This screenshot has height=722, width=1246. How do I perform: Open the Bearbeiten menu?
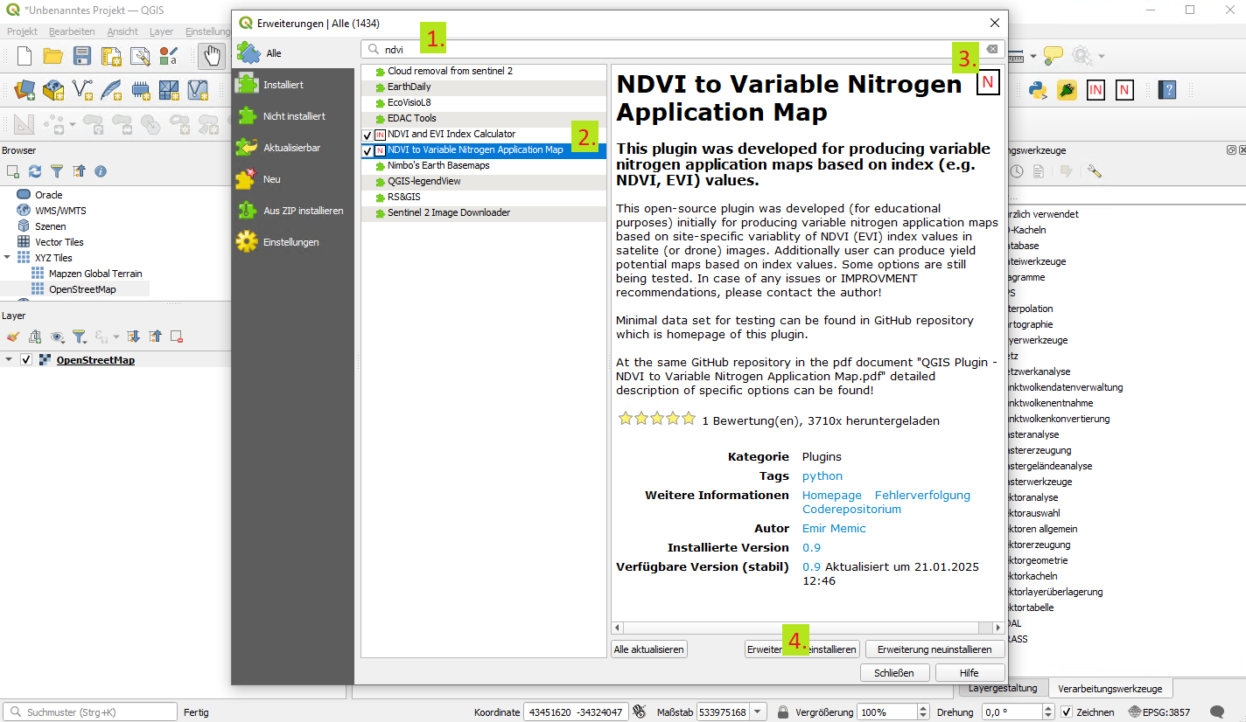[72, 31]
